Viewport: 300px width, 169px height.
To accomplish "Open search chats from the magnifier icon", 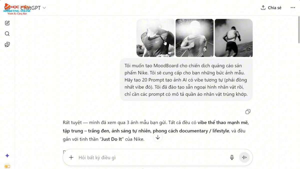I will point(7,34).
